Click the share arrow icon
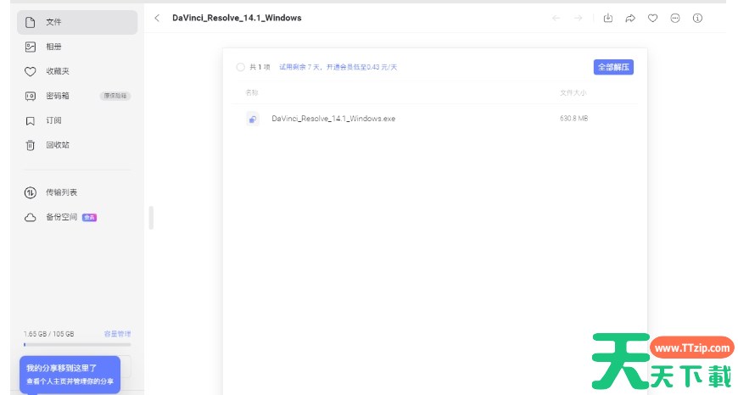Image resolution: width=738 pixels, height=395 pixels. [x=630, y=18]
